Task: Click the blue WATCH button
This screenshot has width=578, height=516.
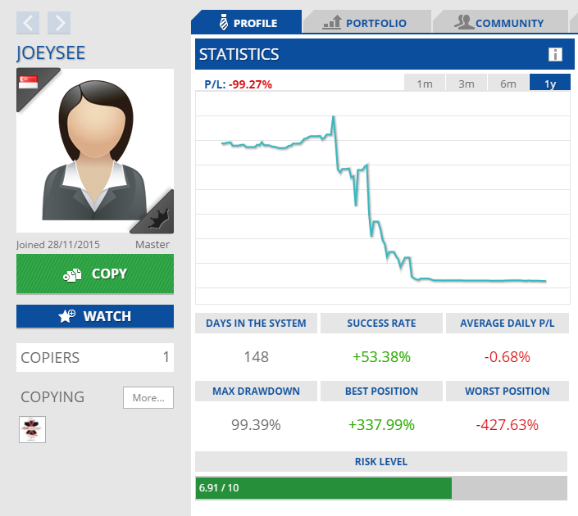Action: pos(95,316)
